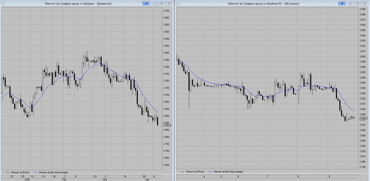Minimize the Дневной chart window

tap(155, 4)
